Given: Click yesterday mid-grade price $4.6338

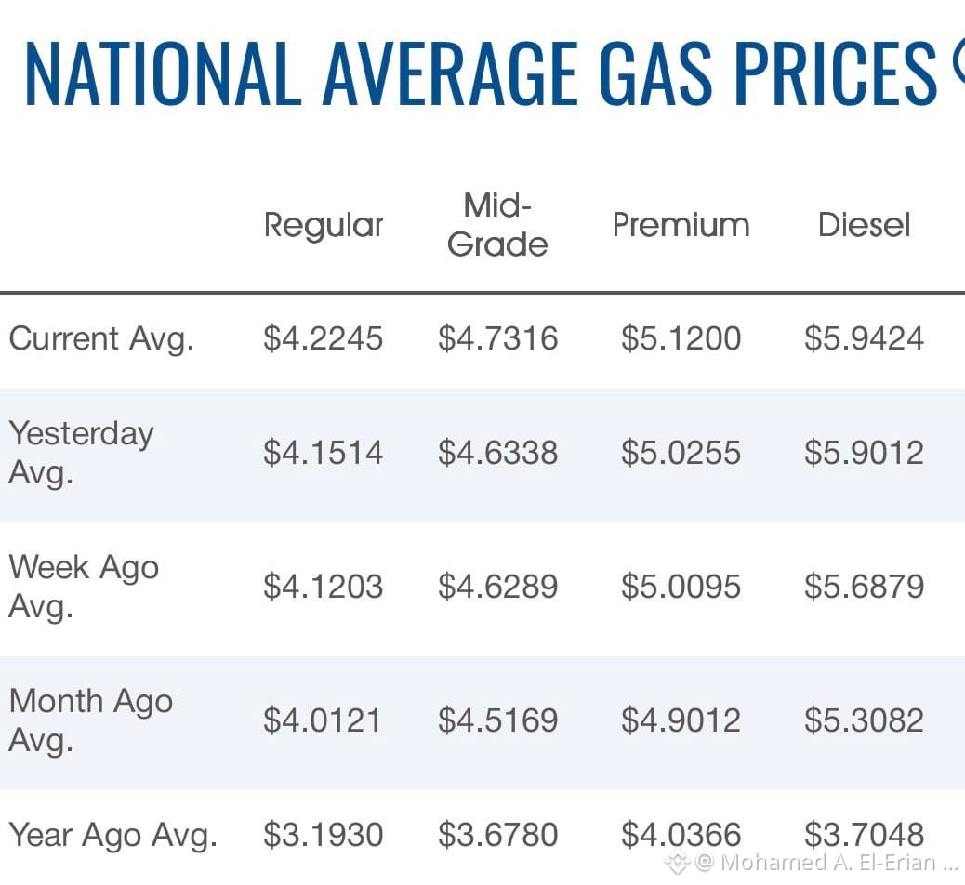Looking at the screenshot, I should pyautogui.click(x=498, y=453).
